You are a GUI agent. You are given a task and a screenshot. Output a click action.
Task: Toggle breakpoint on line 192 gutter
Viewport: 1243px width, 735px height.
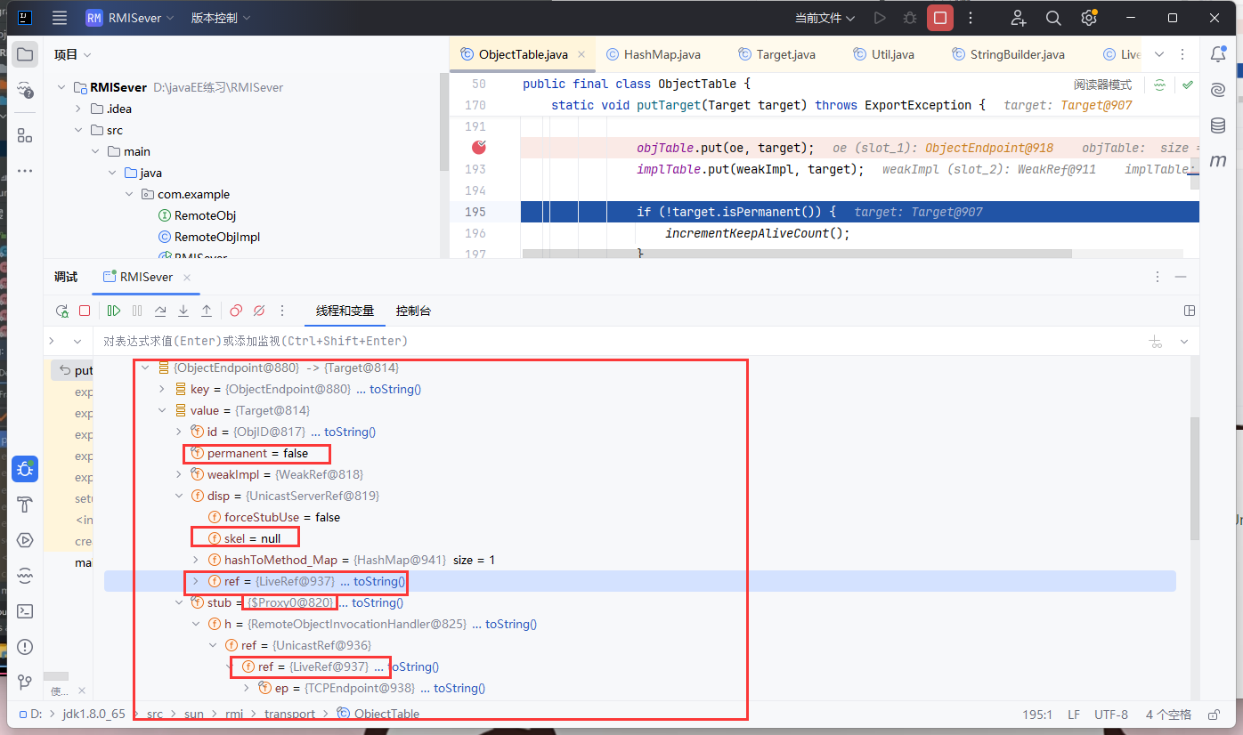(x=480, y=148)
